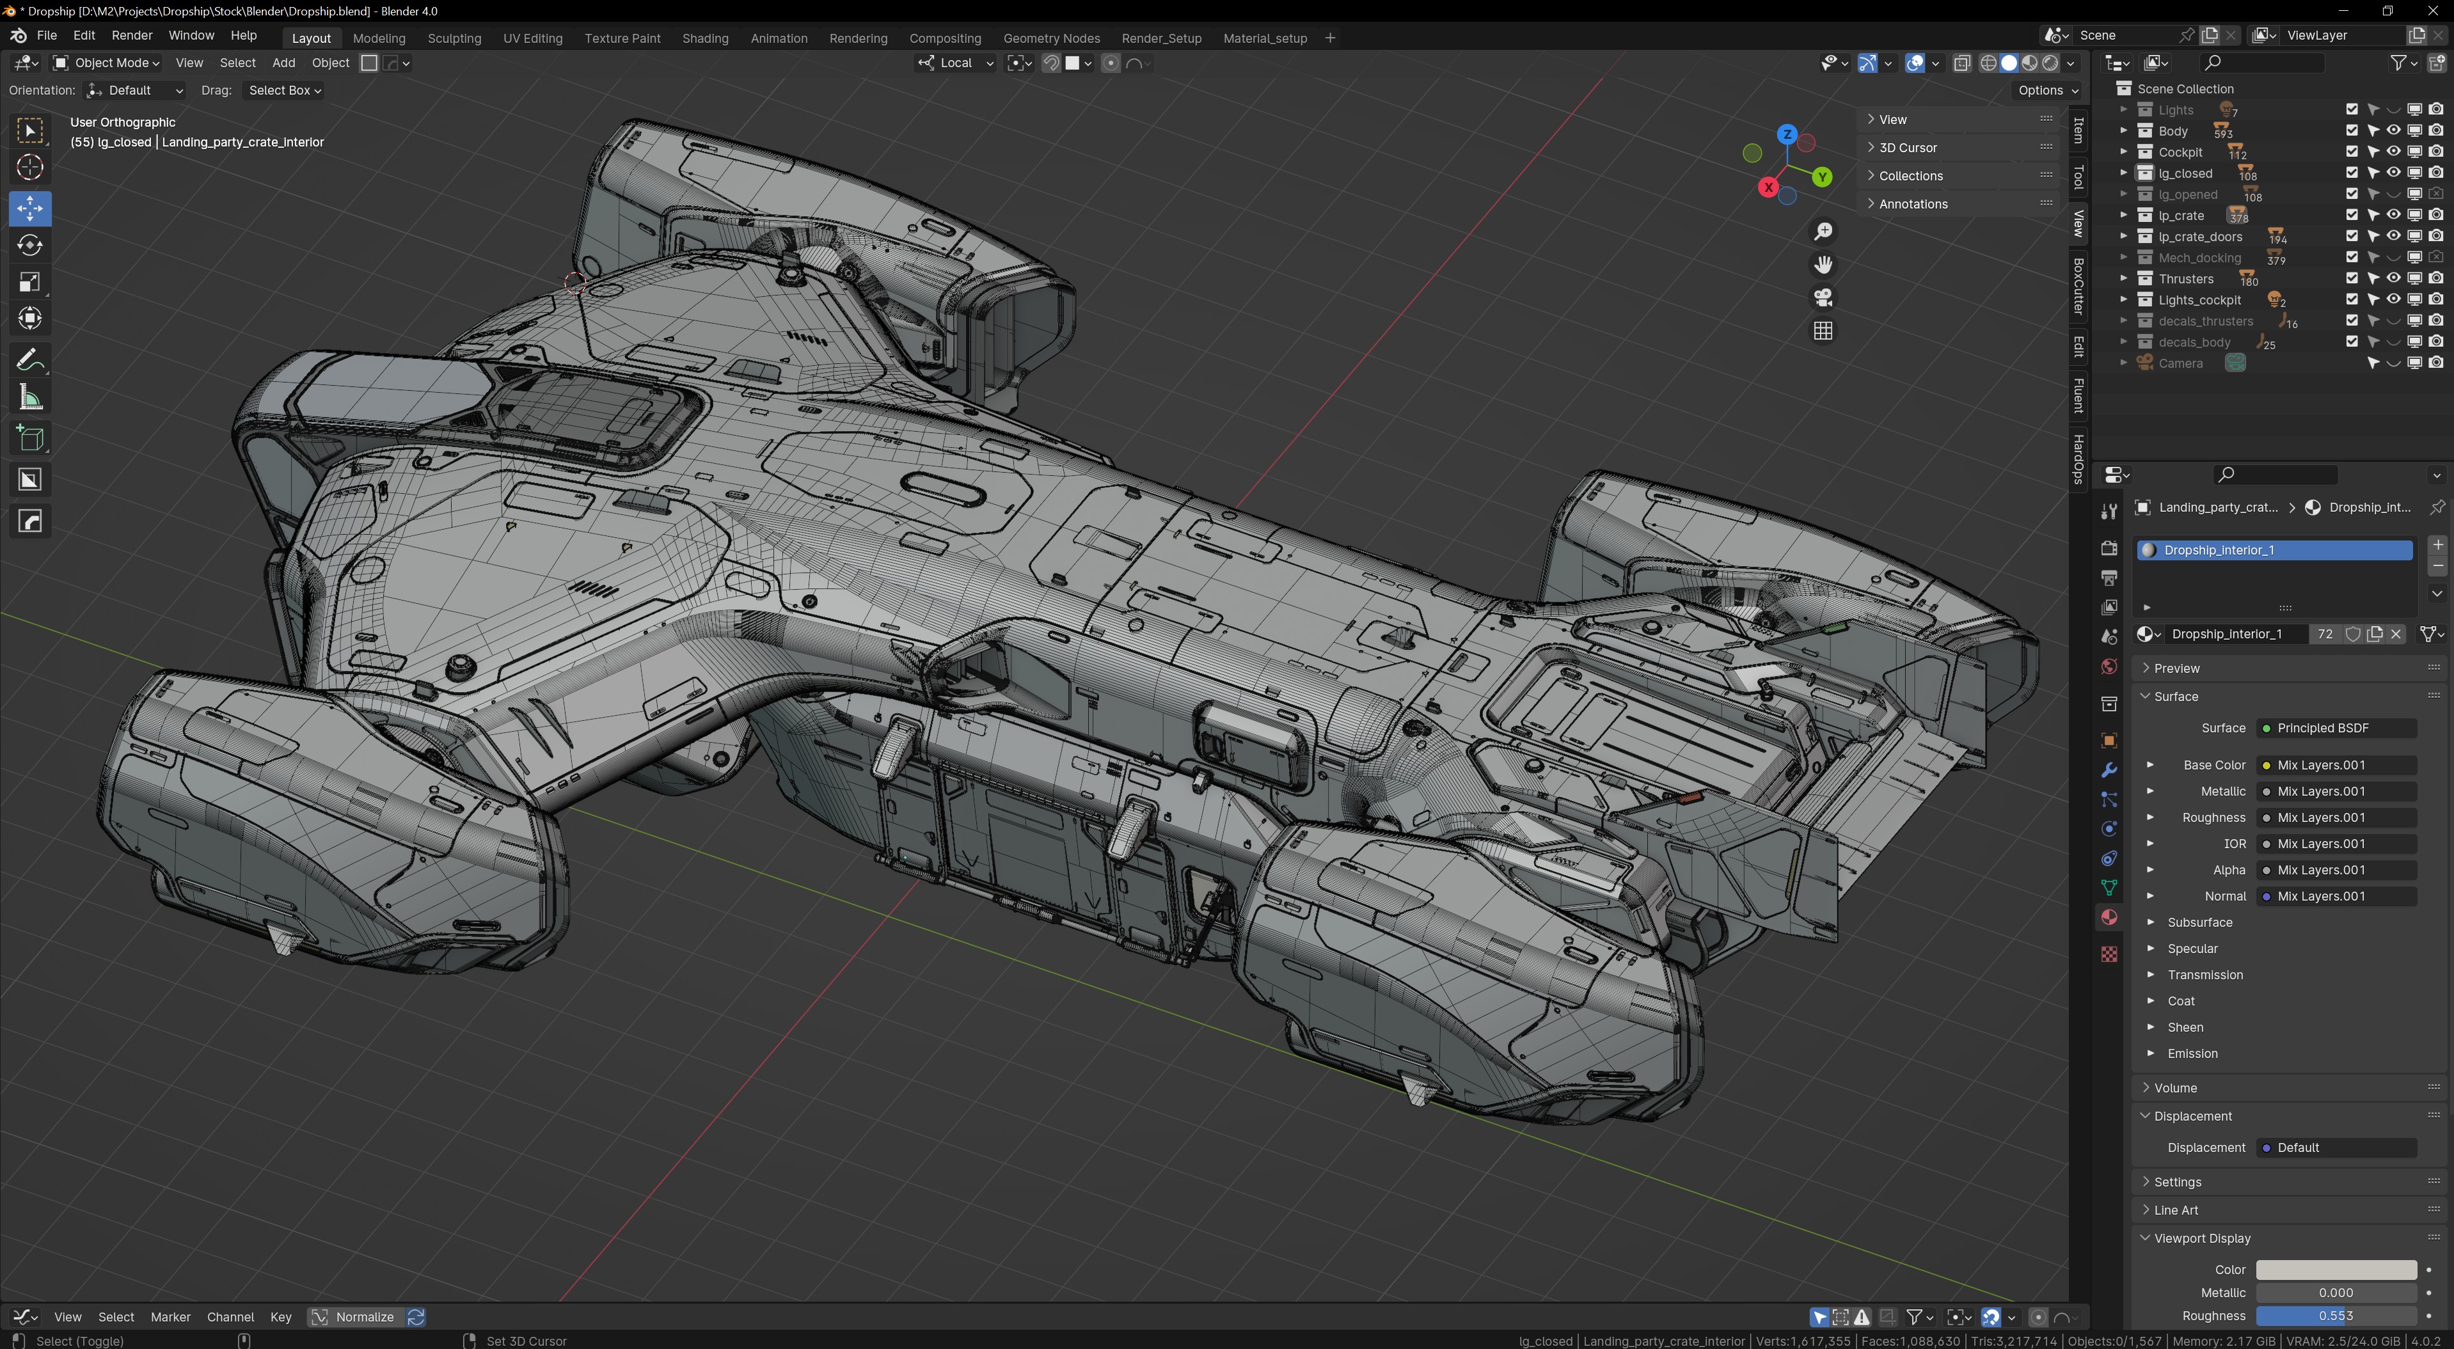Switch to rendered viewport shading

(x=2050, y=63)
